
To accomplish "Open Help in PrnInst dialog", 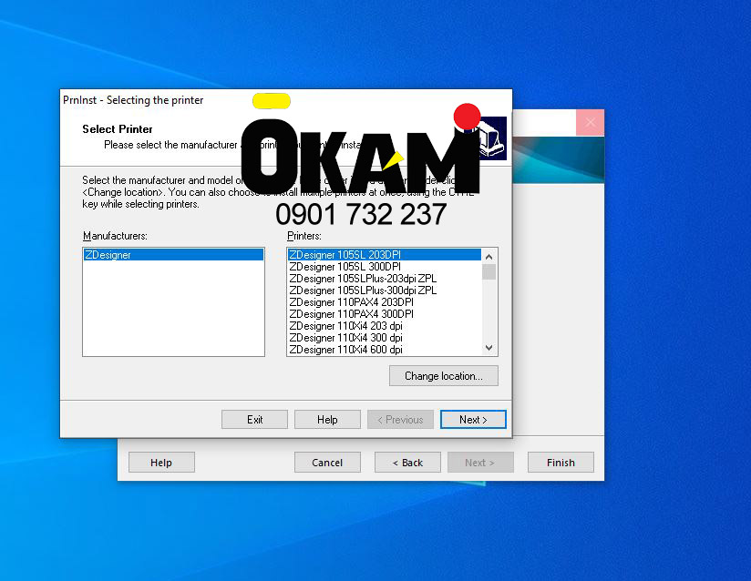I will pos(327,420).
